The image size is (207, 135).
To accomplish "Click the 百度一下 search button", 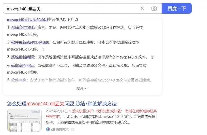I will pyautogui.click(x=177, y=8).
